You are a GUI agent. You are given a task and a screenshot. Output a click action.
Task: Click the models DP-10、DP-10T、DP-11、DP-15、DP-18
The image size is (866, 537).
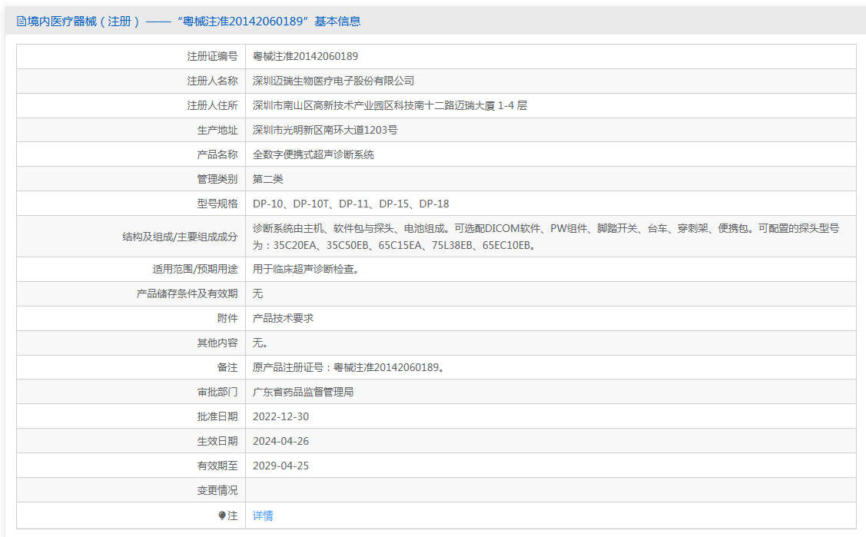351,204
